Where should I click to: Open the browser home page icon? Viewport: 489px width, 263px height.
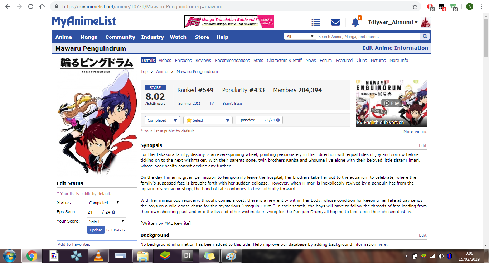(42, 6)
